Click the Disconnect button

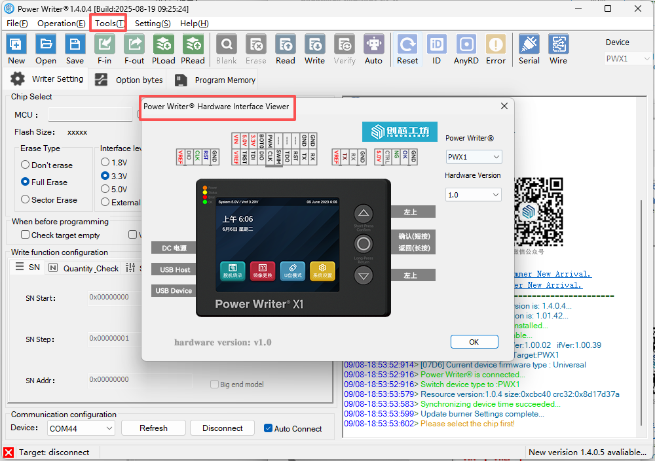pos(222,428)
